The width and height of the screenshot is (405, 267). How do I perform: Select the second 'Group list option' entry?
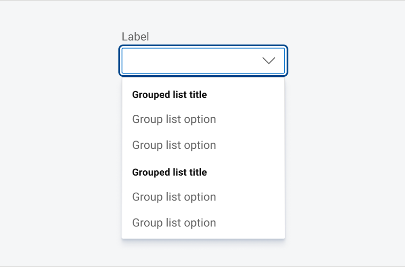pos(174,145)
